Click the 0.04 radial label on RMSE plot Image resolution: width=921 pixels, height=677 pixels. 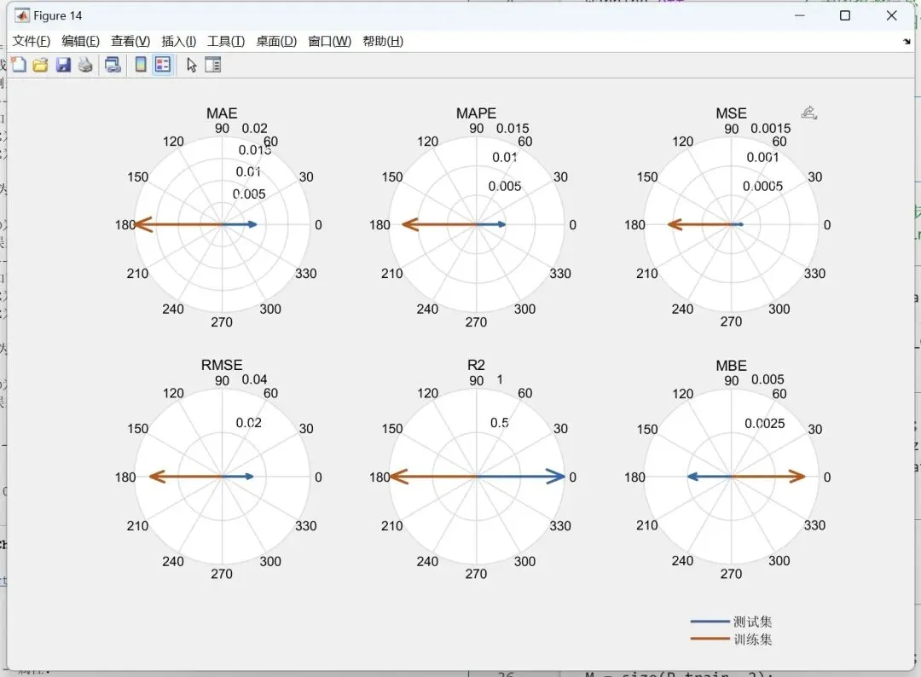point(254,379)
